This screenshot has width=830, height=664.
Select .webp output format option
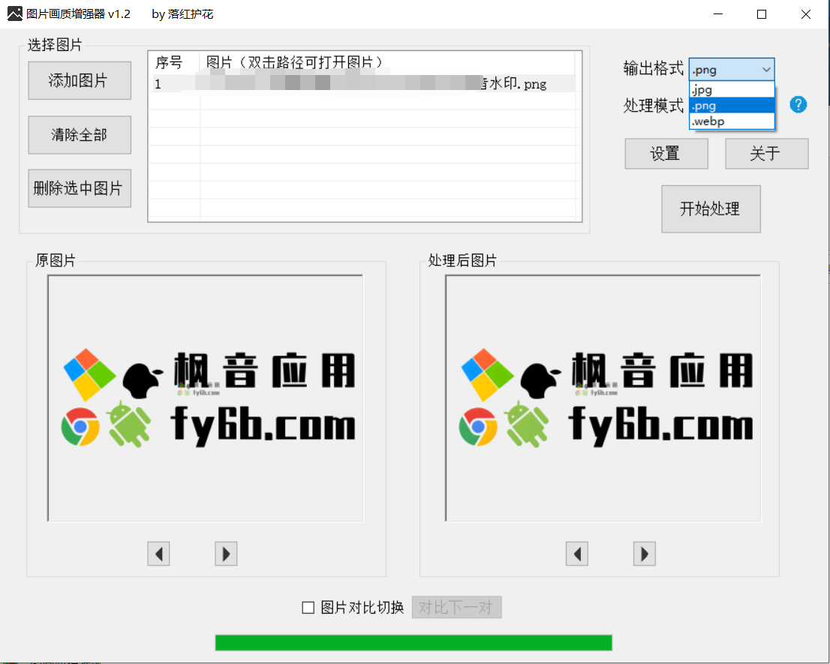[x=732, y=121]
